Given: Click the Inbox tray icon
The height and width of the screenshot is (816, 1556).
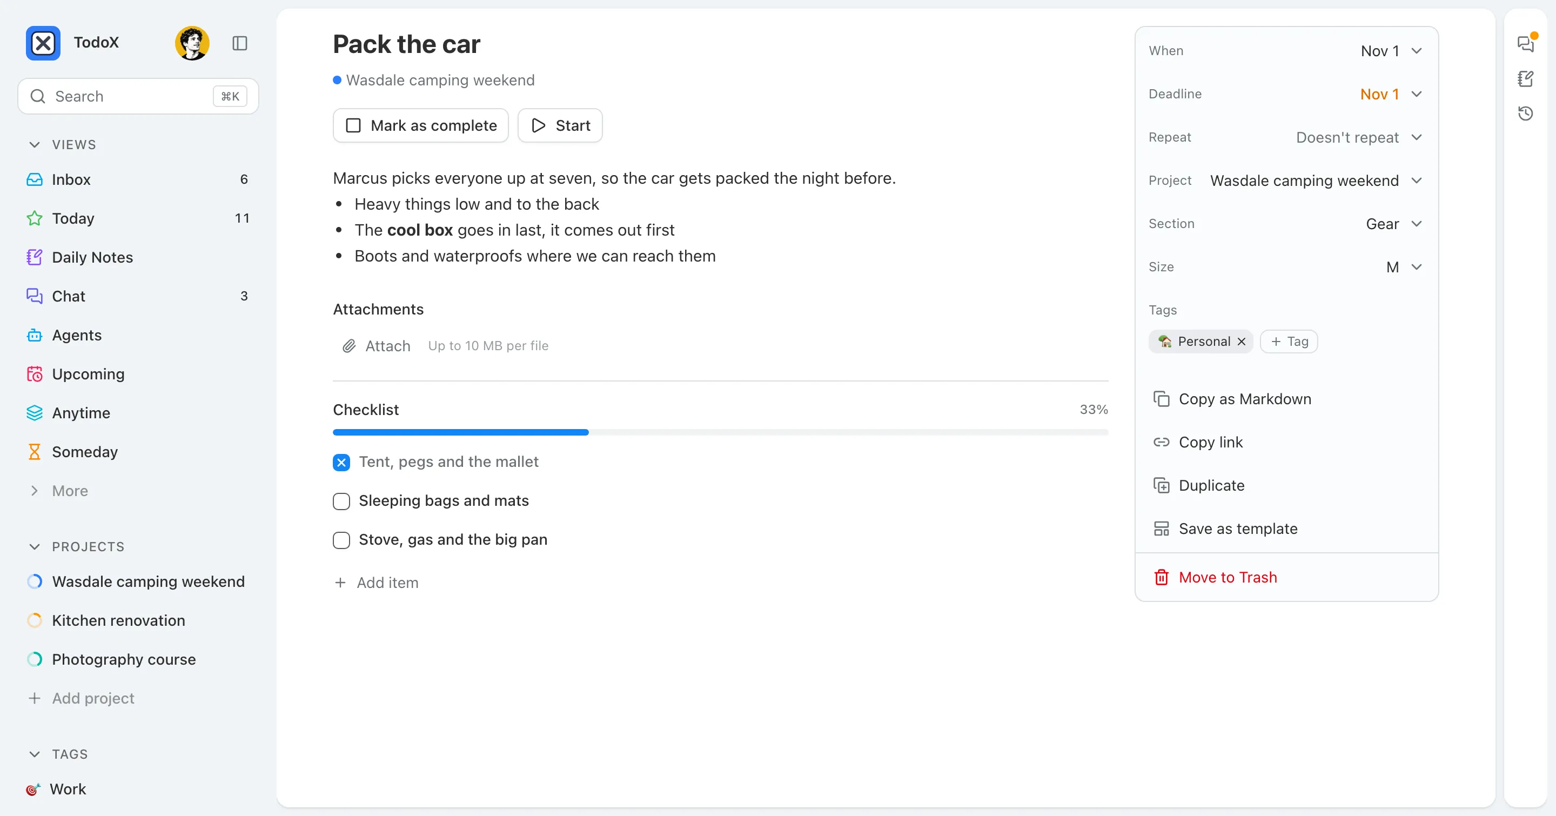Looking at the screenshot, I should [x=35, y=179].
